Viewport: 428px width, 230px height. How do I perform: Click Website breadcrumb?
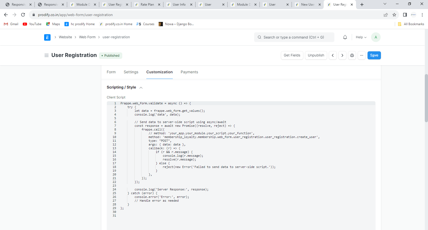tap(66, 37)
